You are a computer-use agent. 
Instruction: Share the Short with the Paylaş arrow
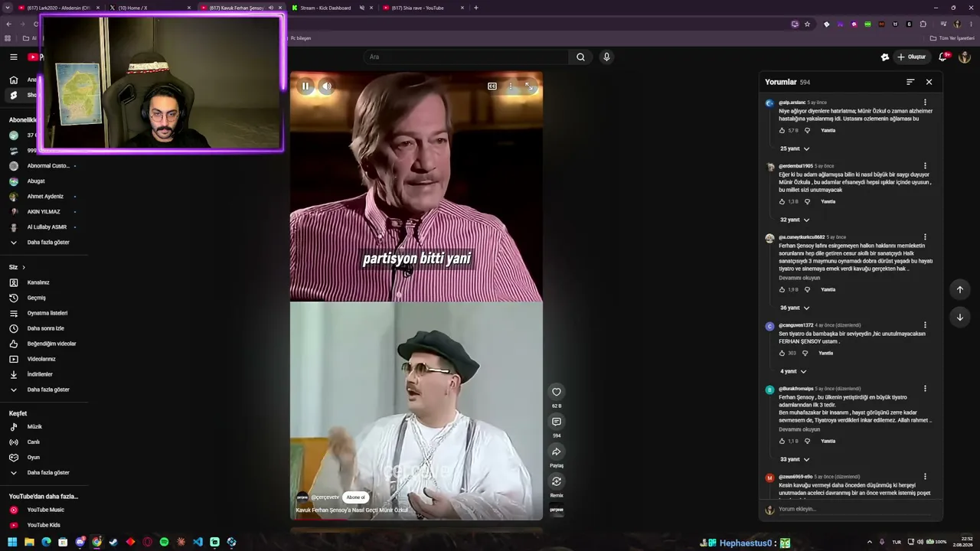coord(557,452)
